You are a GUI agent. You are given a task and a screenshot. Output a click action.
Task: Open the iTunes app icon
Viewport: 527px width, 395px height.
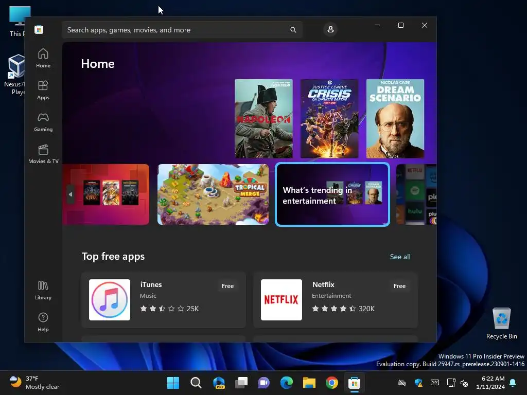point(110,300)
